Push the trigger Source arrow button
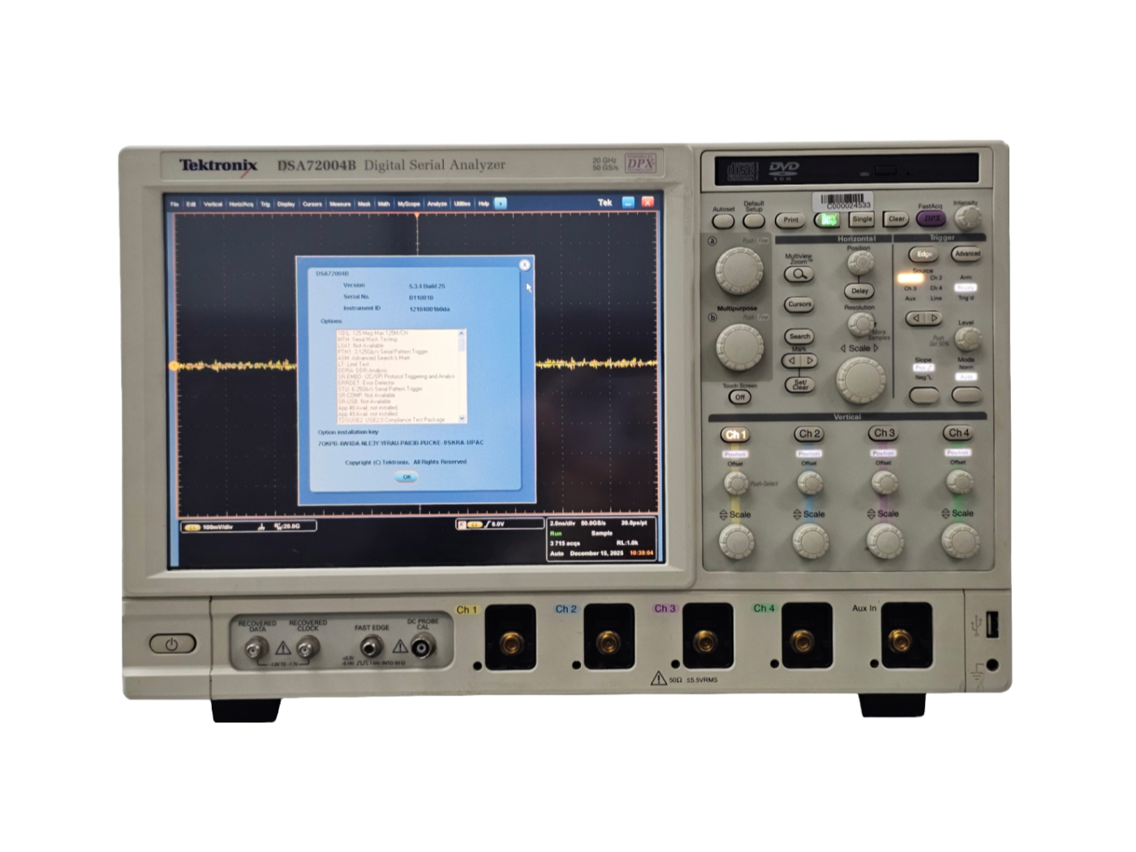Image resolution: width=1136 pixels, height=852 pixels. tap(923, 318)
